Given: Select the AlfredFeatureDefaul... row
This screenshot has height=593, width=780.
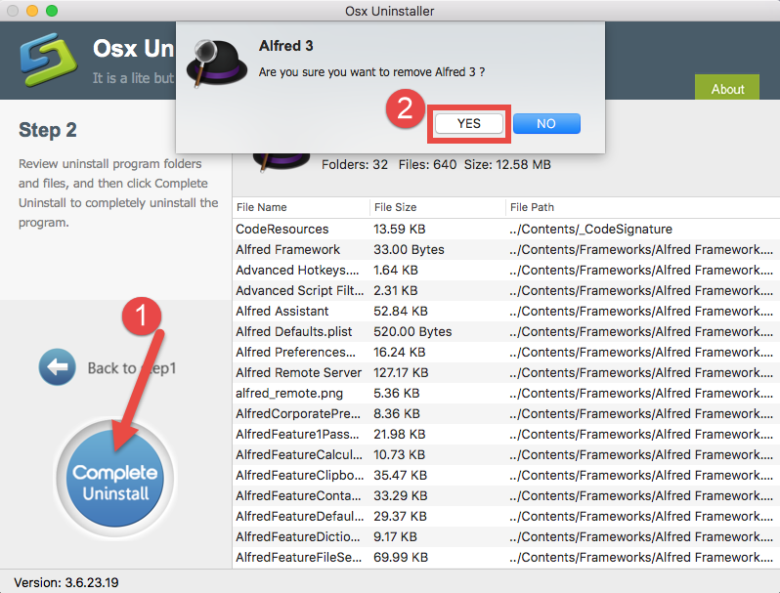Looking at the screenshot, I should (x=506, y=517).
